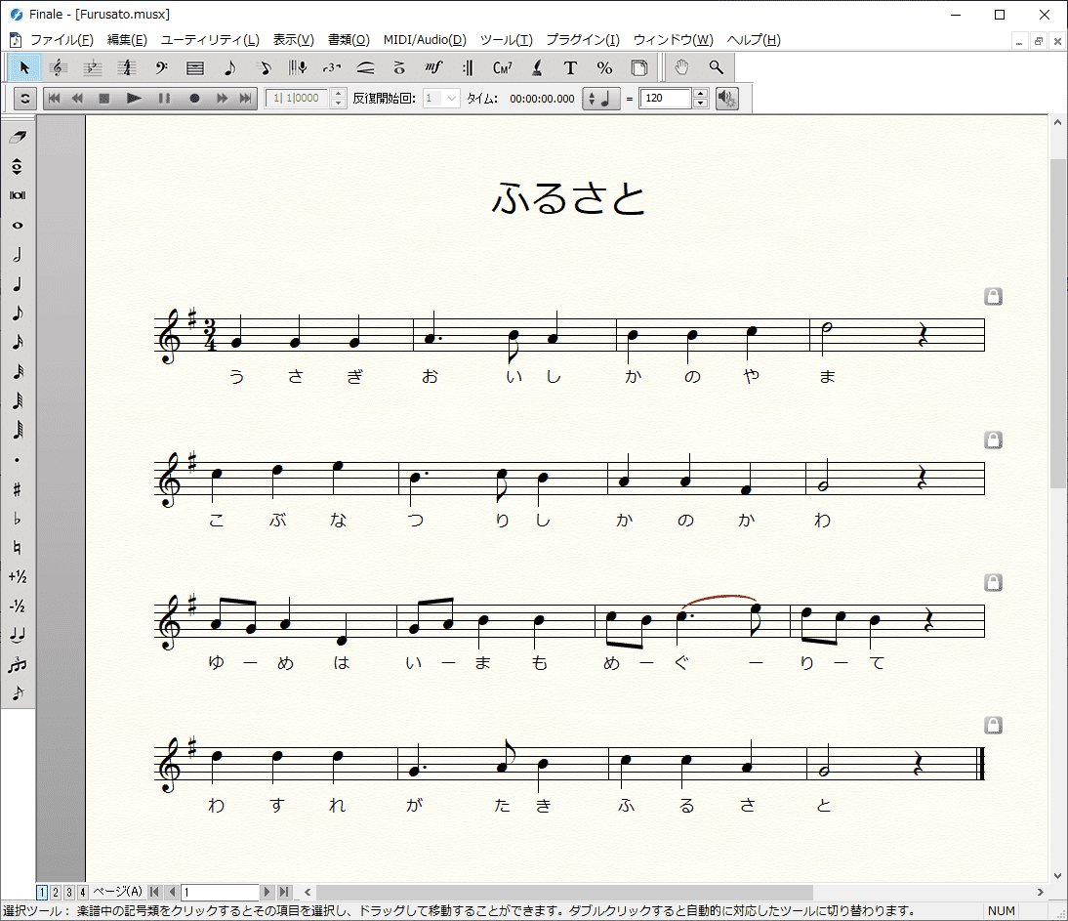Image resolution: width=1068 pixels, height=921 pixels.
Task: Switch to layer 2 button
Action: point(56,892)
